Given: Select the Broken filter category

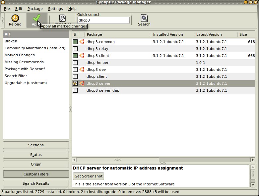Looking at the screenshot, I should click(36, 41).
